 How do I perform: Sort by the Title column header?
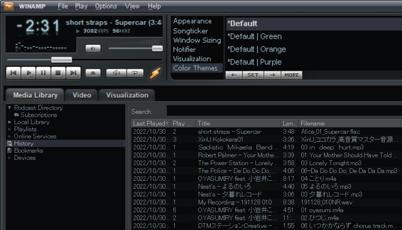[x=239, y=123]
